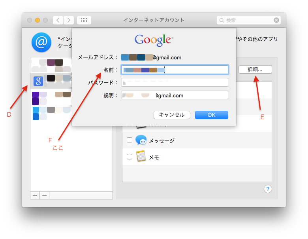Viewport: 308px width, 239px height.
Task: Open the 詳細... details button
Action: [255, 69]
